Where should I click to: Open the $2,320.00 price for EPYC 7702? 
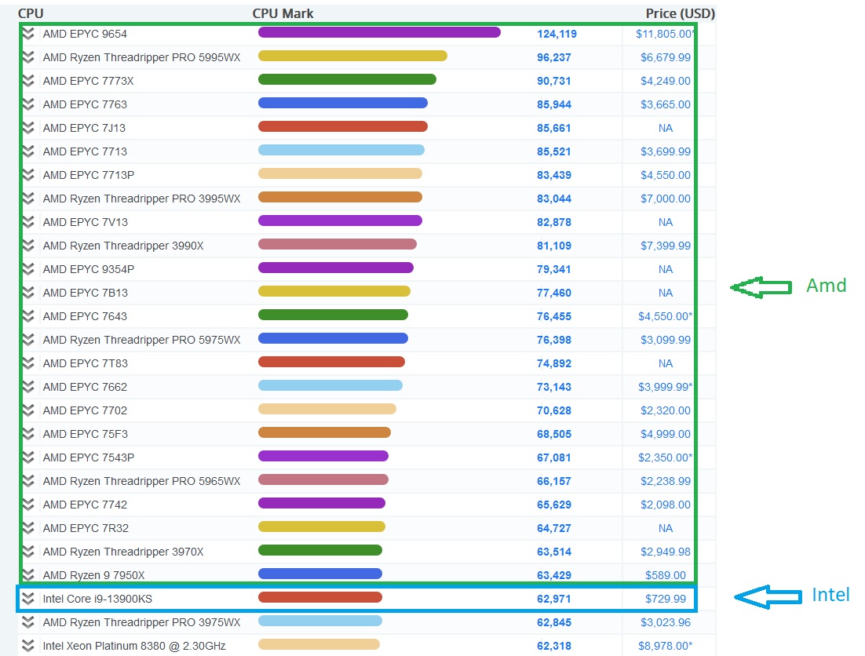pyautogui.click(x=666, y=410)
